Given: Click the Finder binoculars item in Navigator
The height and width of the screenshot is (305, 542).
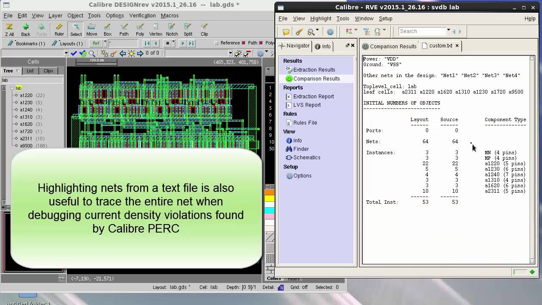Looking at the screenshot, I should 297,149.
